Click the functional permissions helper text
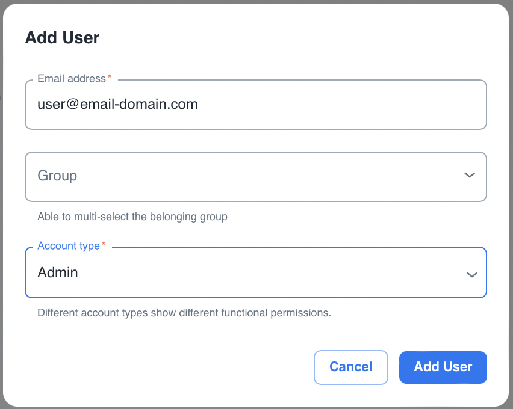513x409 pixels. click(184, 313)
